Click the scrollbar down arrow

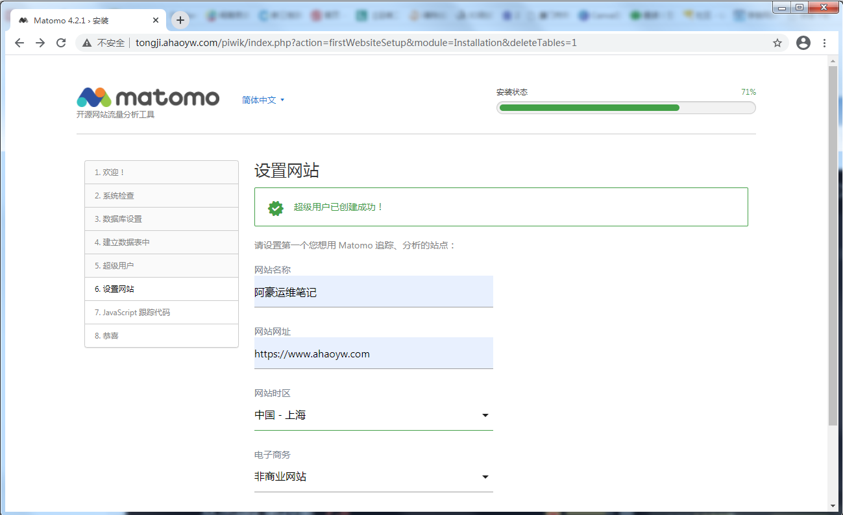click(x=833, y=506)
